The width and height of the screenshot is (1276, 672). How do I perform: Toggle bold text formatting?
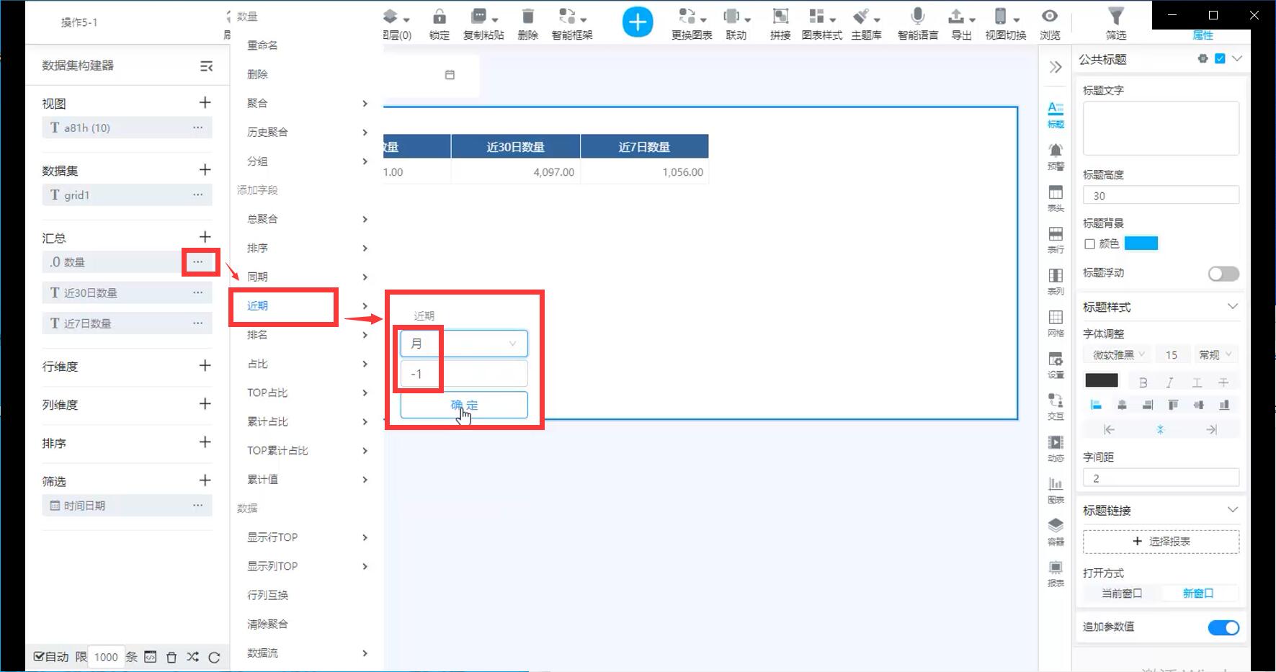1143,382
